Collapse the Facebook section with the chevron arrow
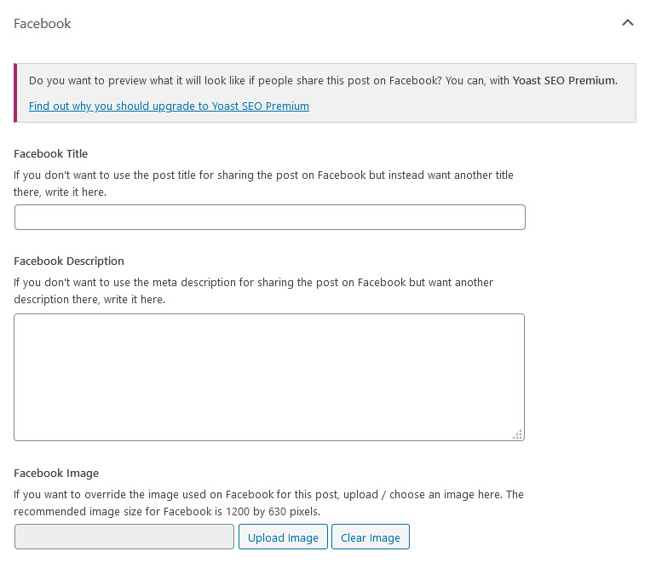This screenshot has height=563, width=650. pos(627,23)
